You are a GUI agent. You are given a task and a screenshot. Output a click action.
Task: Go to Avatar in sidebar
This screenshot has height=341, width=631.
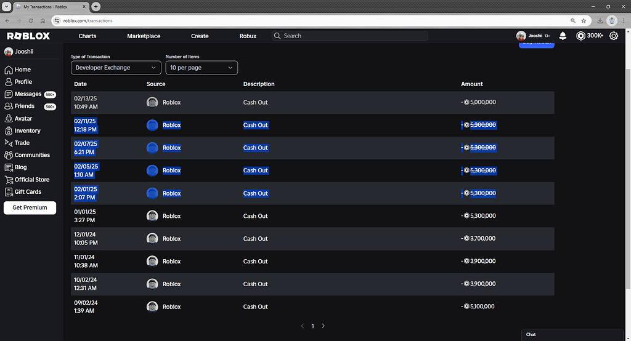pos(23,118)
